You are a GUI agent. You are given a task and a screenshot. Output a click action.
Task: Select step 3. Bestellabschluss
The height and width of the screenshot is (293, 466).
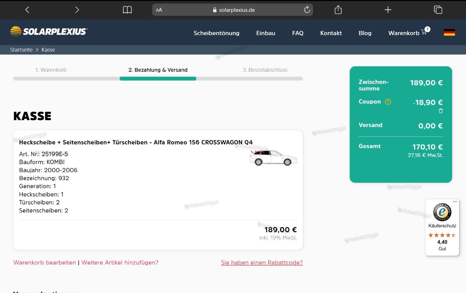pyautogui.click(x=265, y=70)
